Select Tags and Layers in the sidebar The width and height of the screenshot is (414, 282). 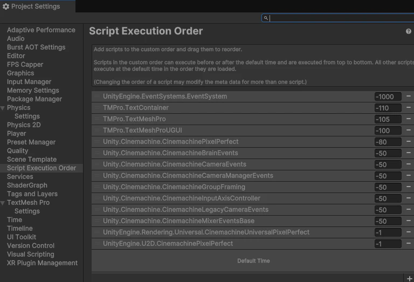click(32, 194)
